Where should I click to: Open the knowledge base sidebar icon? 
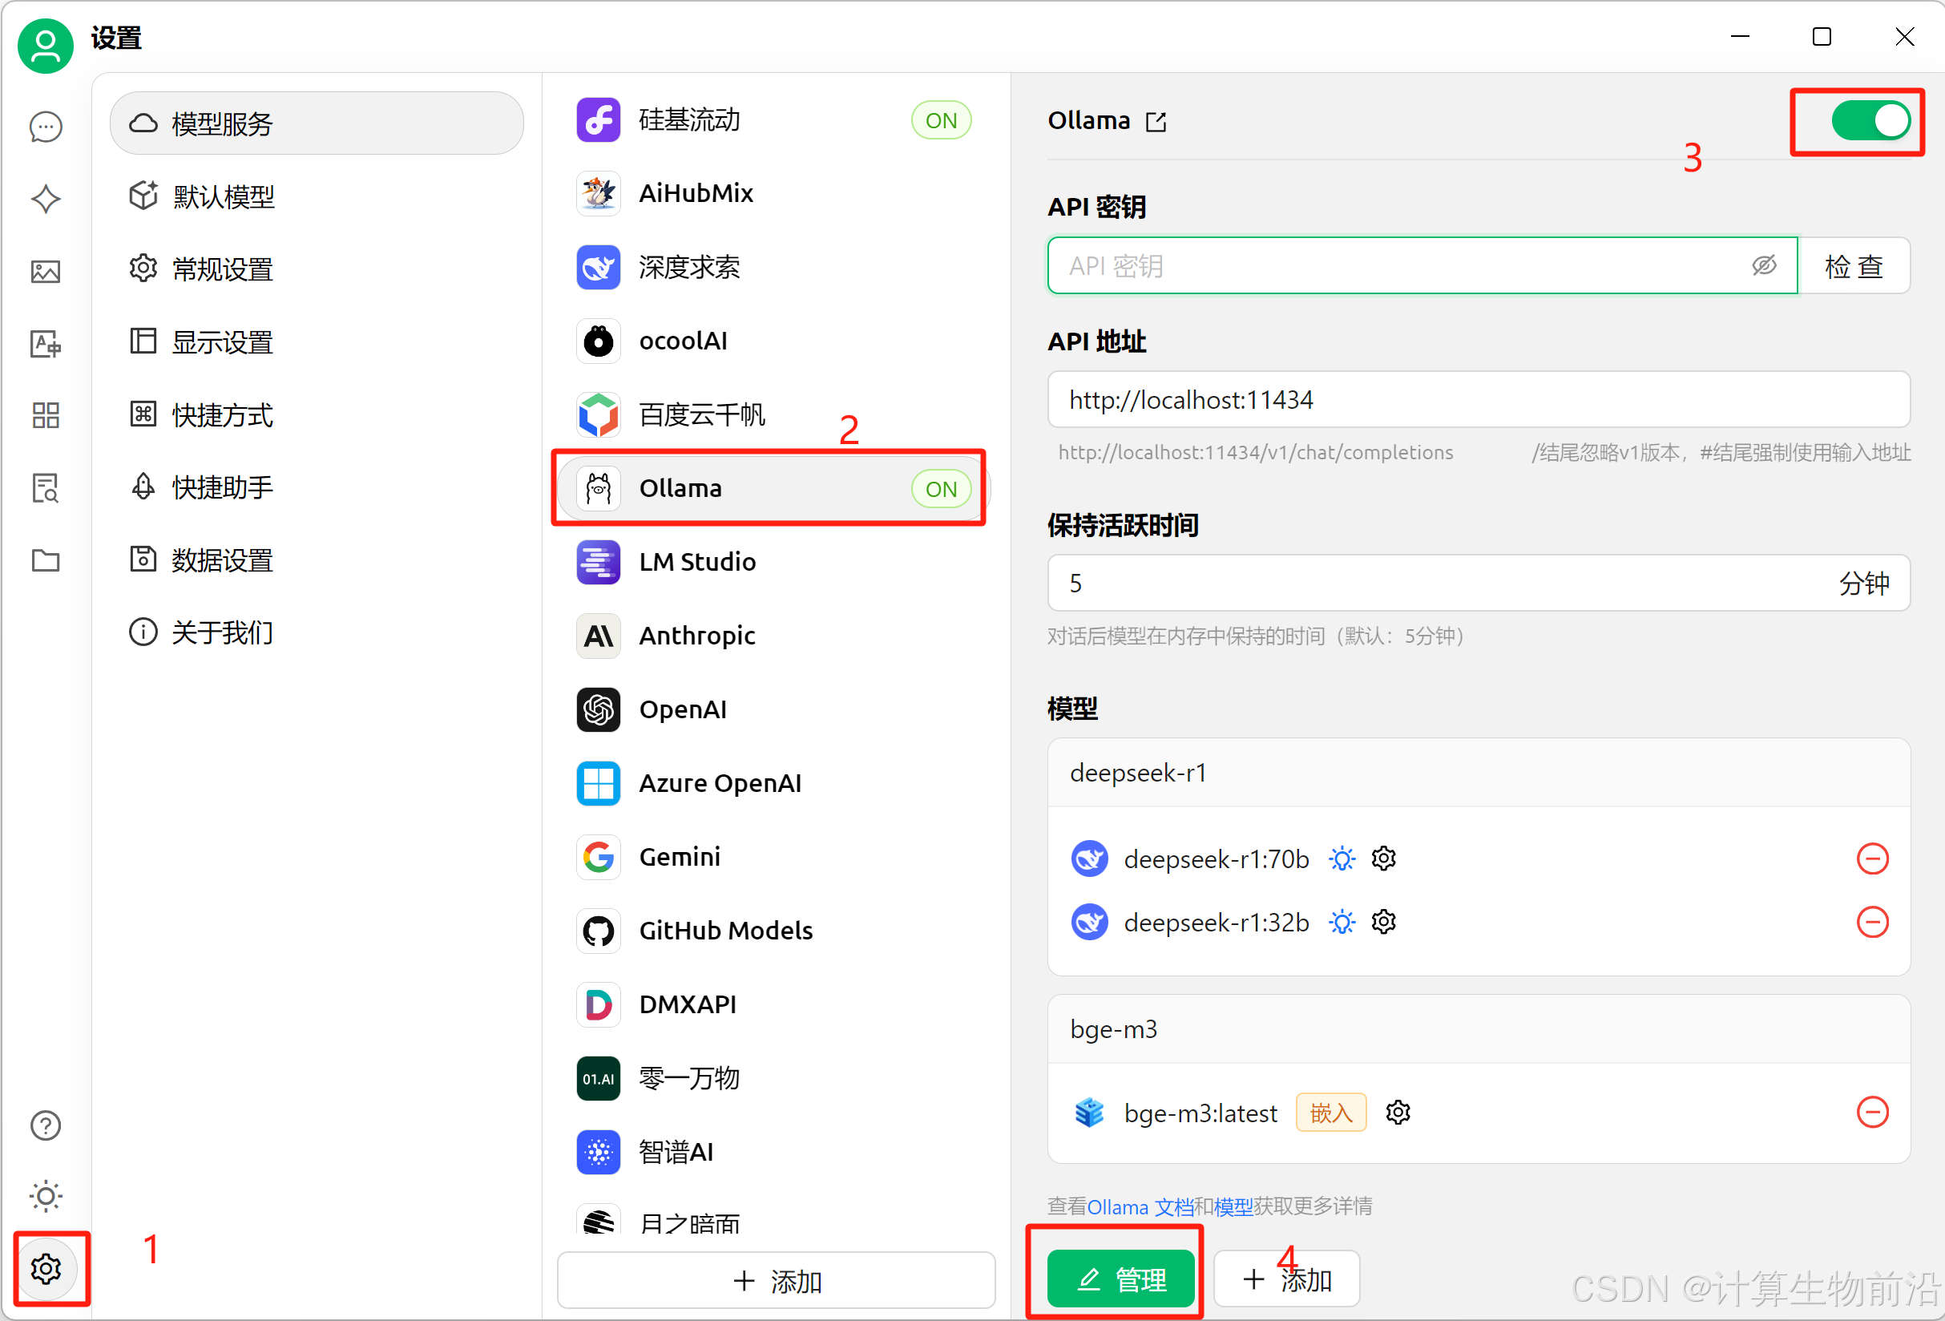[x=45, y=487]
